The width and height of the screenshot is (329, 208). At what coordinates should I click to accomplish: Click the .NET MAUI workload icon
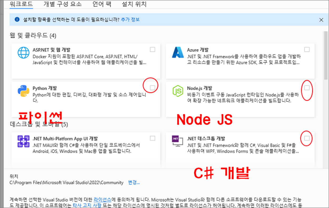coord(23,141)
